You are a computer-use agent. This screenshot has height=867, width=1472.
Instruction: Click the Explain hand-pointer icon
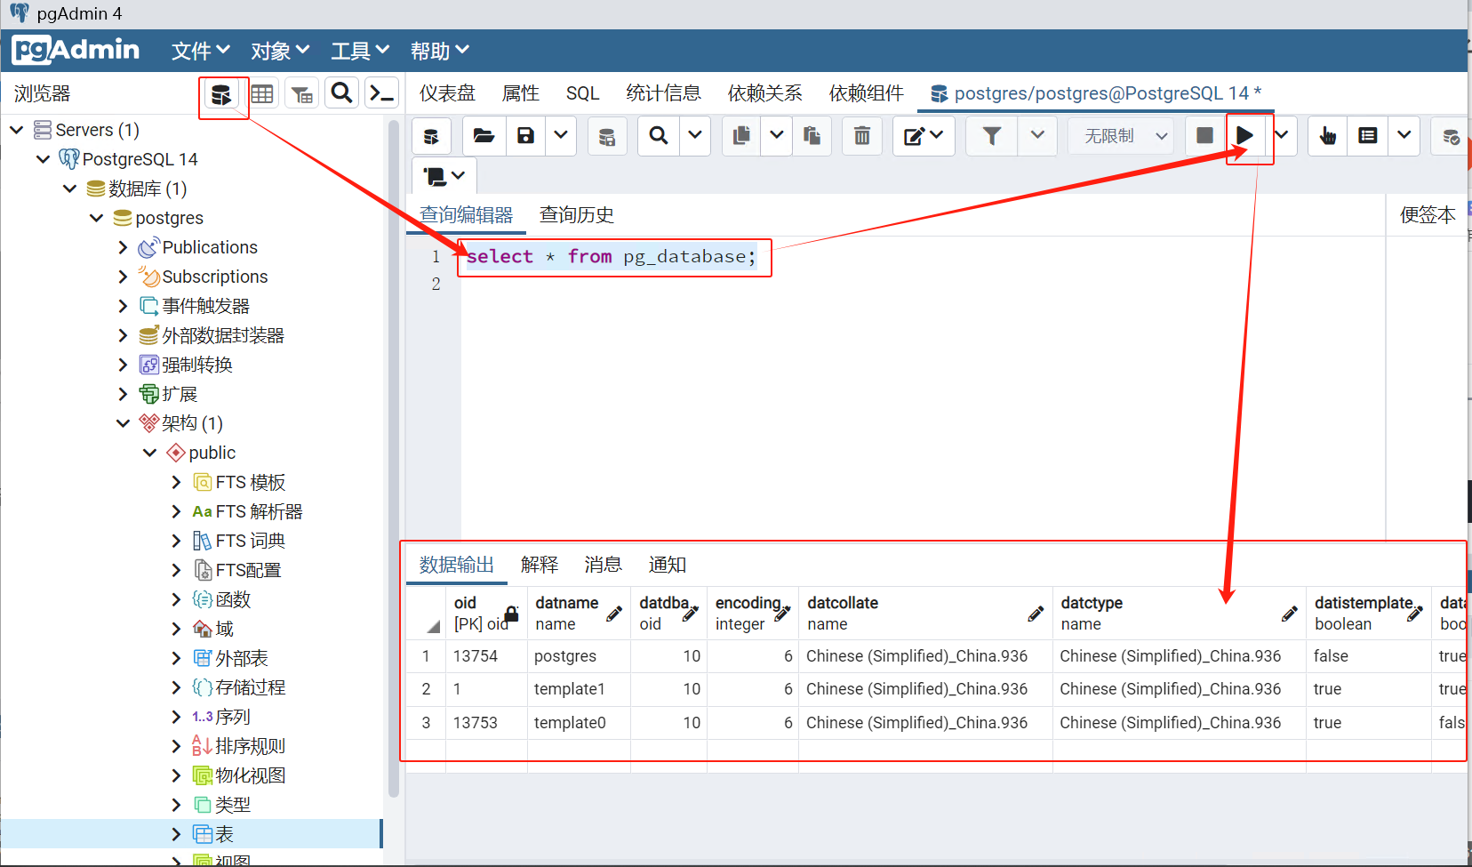pyautogui.click(x=1328, y=136)
